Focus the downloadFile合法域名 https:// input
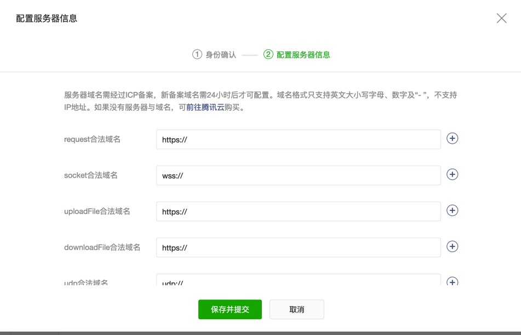This screenshot has width=521, height=335. click(x=299, y=247)
